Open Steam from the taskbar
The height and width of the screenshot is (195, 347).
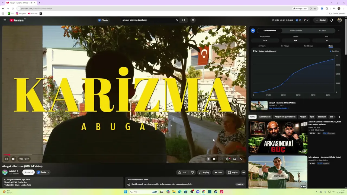[x=216, y=192]
